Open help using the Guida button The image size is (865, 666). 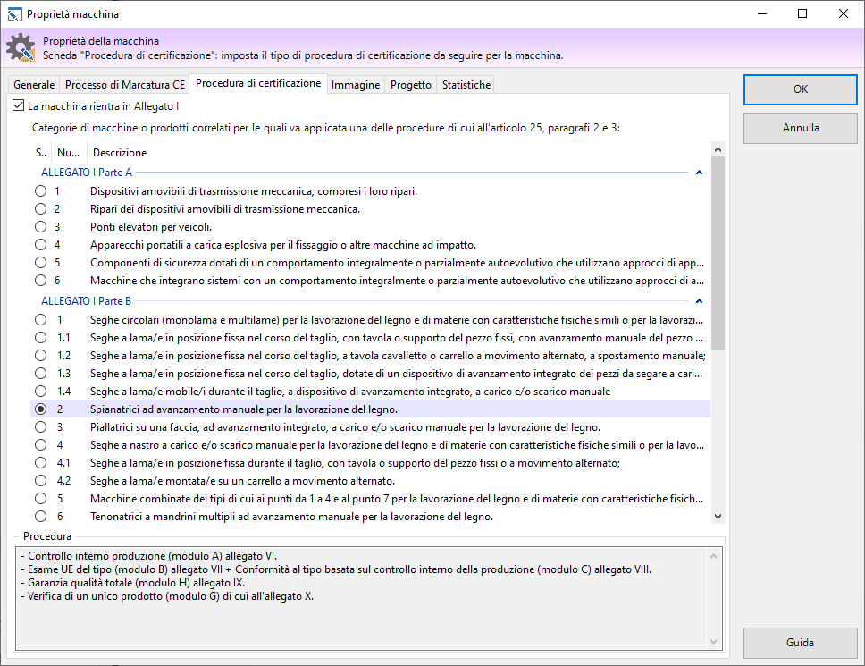pyautogui.click(x=799, y=643)
